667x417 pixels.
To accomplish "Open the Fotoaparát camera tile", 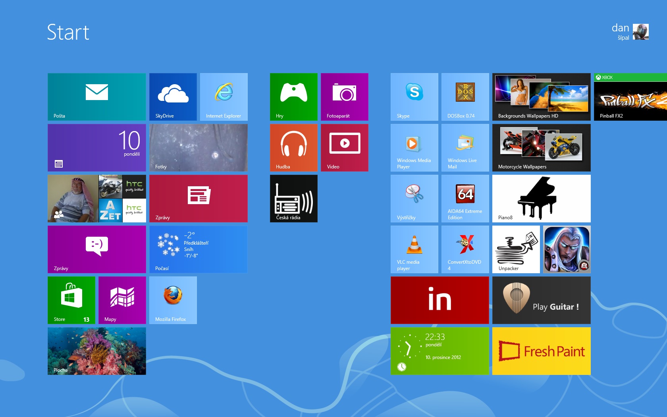I will coord(345,97).
